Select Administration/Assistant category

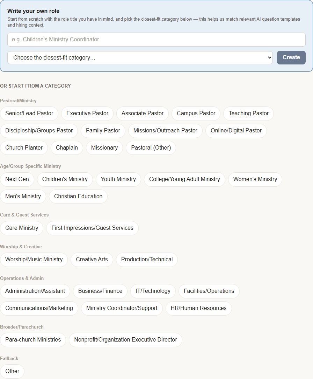click(35, 291)
